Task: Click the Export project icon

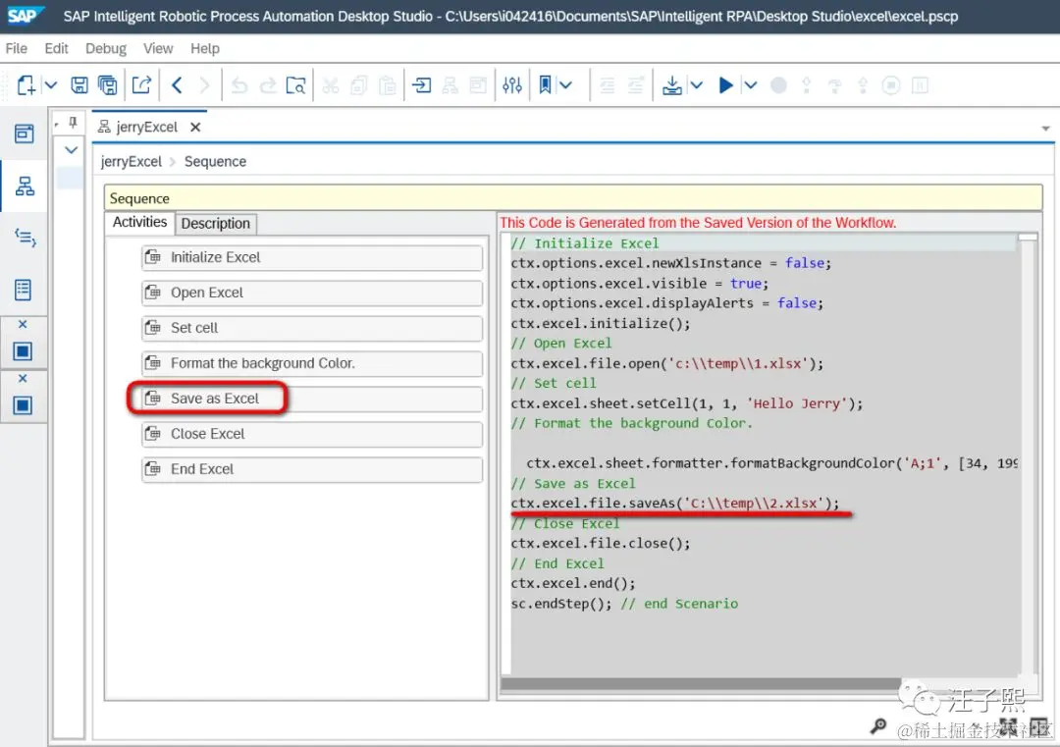Action: tap(141, 85)
